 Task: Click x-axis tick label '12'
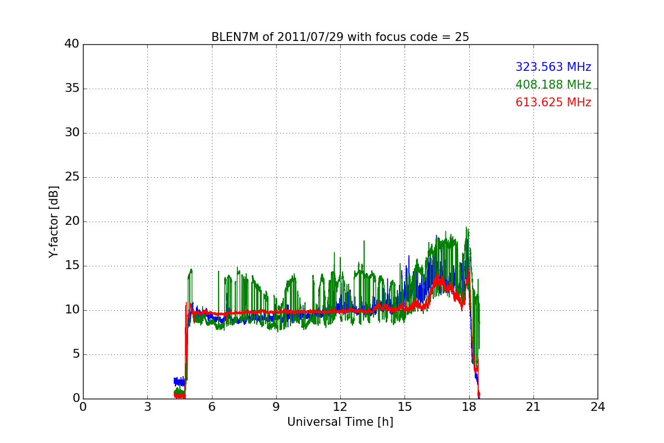pos(340,406)
